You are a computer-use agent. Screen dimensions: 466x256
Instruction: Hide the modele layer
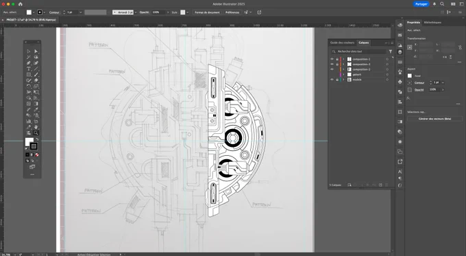click(332, 80)
